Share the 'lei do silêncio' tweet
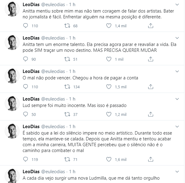185x183 pixels. pyautogui.click(x=151, y=159)
